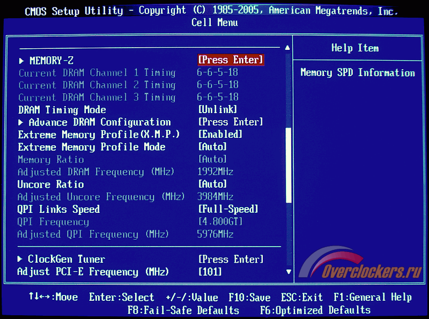The height and width of the screenshot is (319, 429).
Task: Click Adjusted DRAM Frequency (MHz) label
Action: [96, 172]
